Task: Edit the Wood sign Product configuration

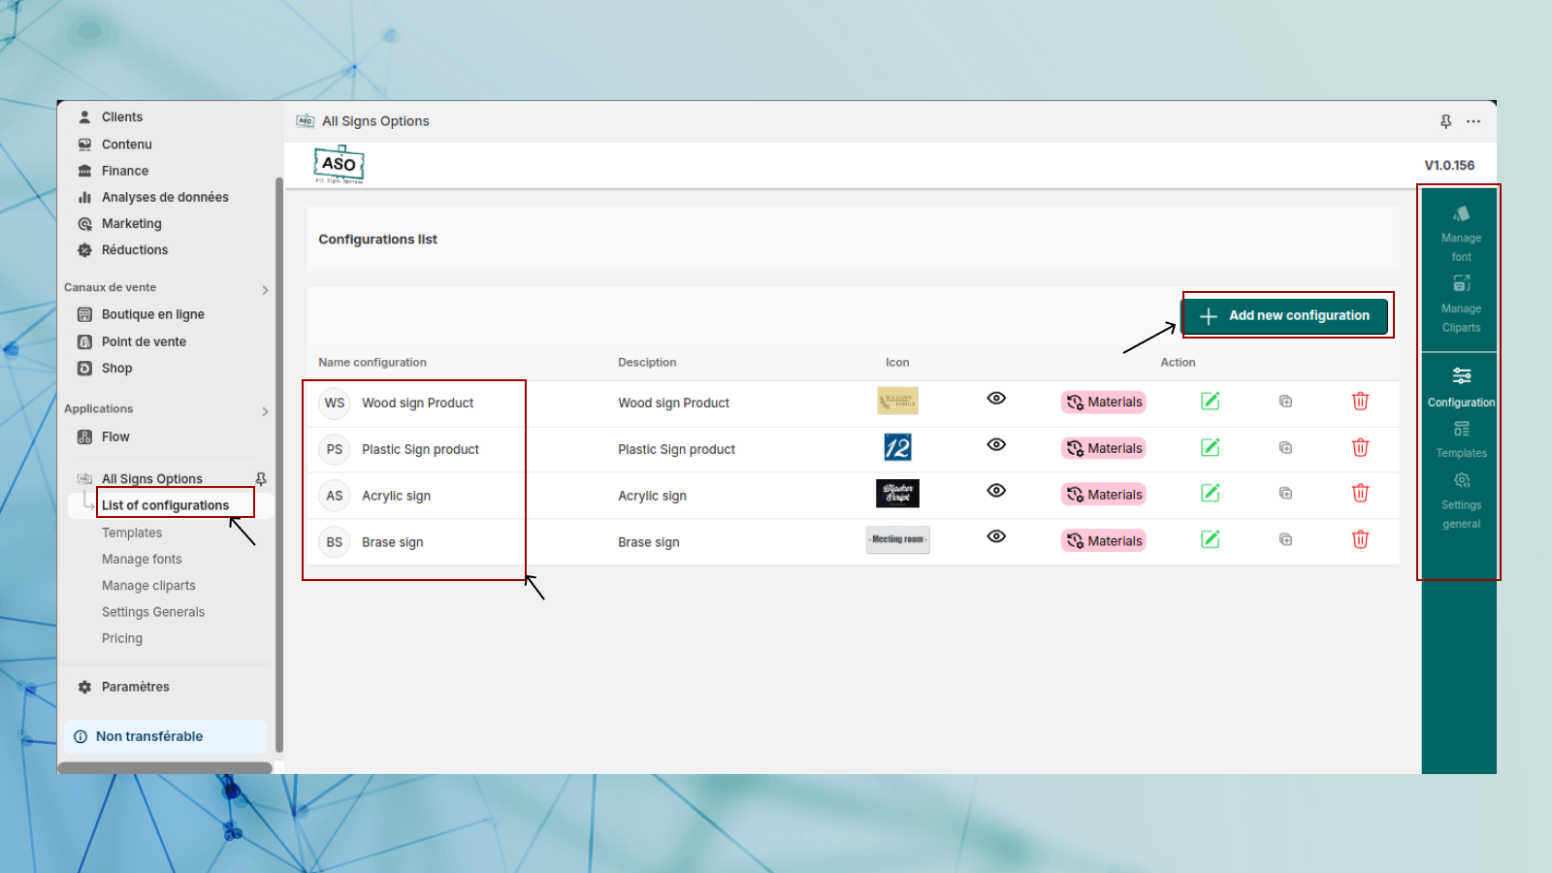Action: tap(1210, 402)
